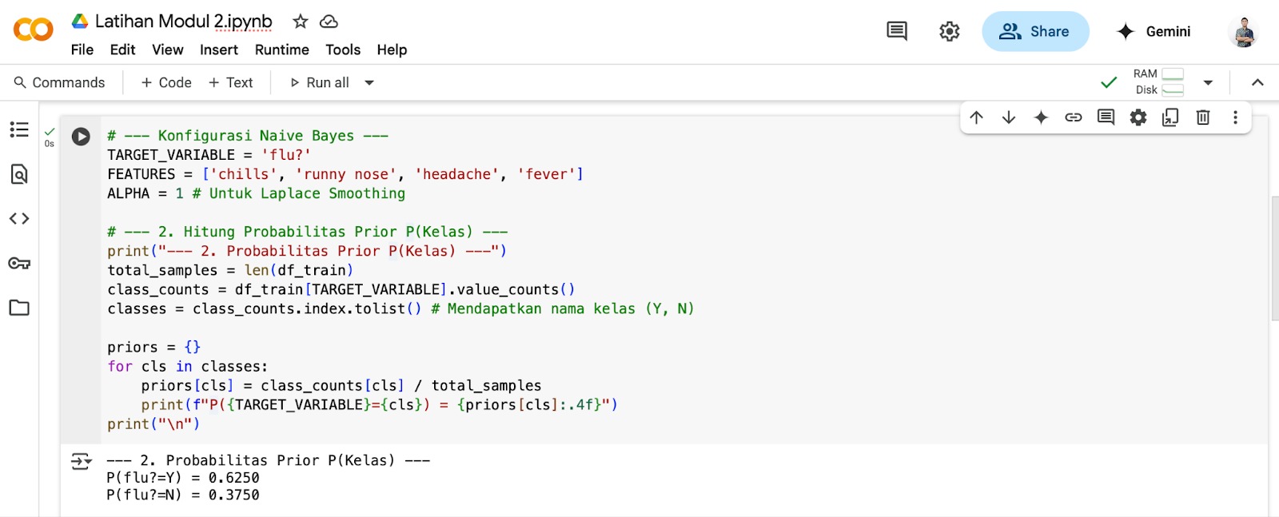Click the Share button

pos(1035,31)
